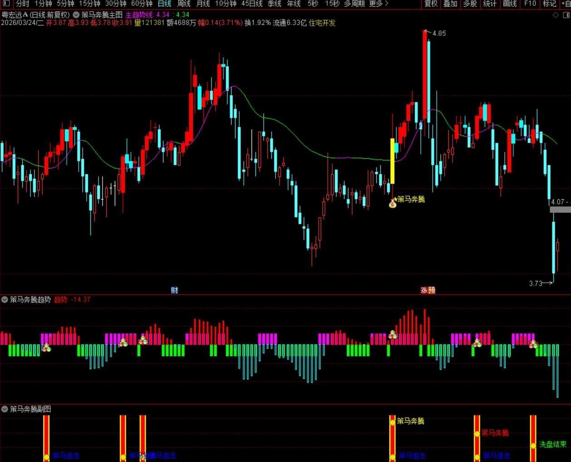Click the 换1.92% turnover value

pyautogui.click(x=258, y=23)
